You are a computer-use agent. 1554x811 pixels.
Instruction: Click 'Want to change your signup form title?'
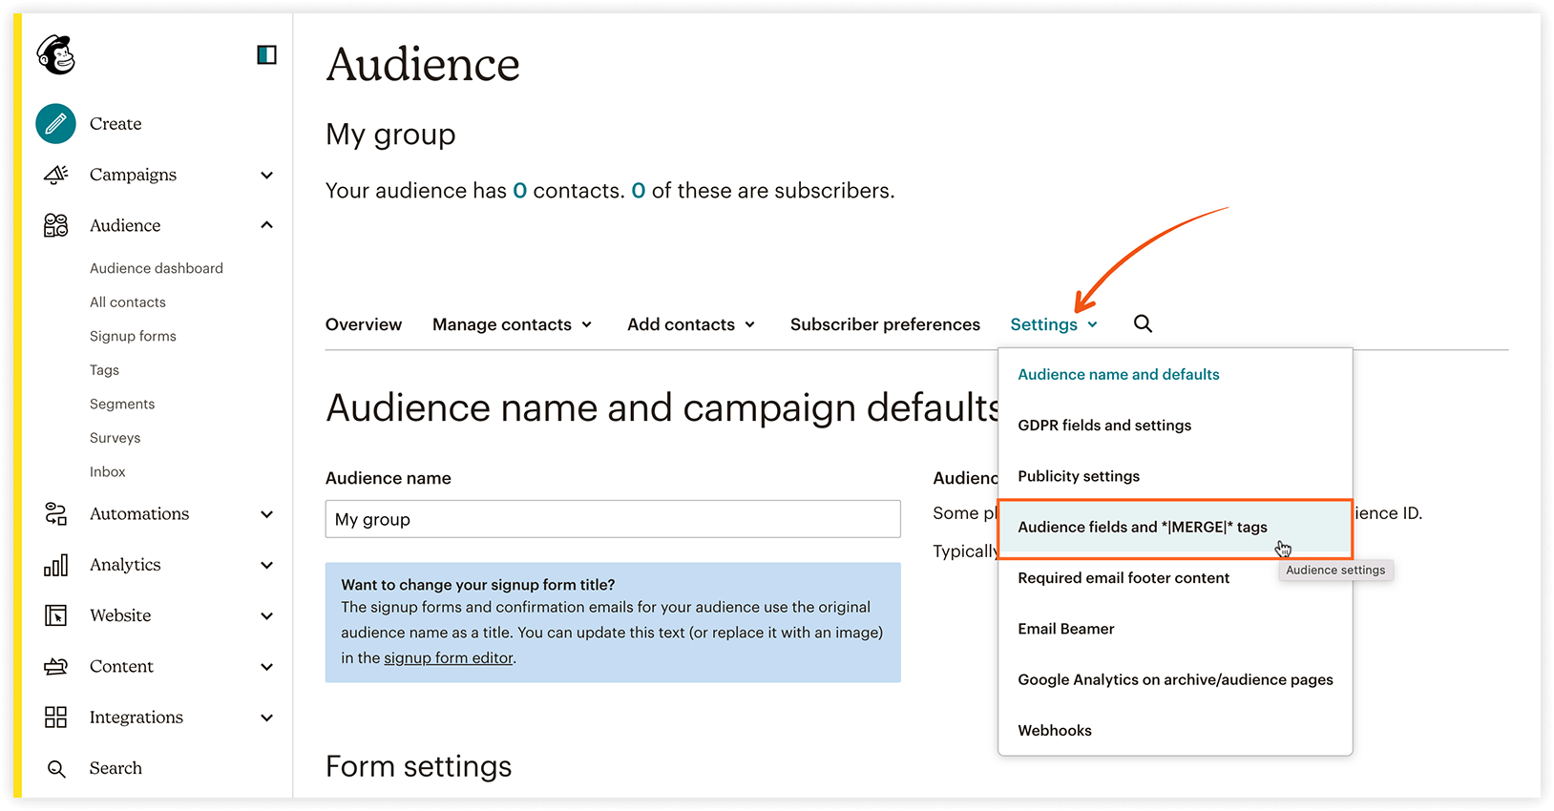coord(477,585)
